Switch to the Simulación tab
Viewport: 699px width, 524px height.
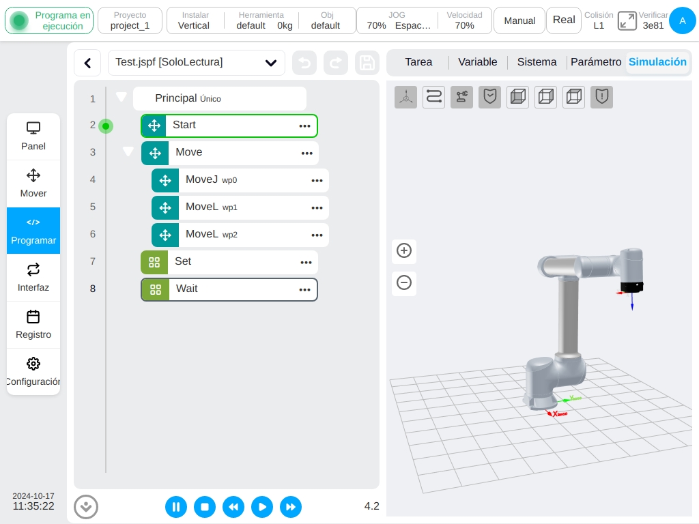(657, 62)
